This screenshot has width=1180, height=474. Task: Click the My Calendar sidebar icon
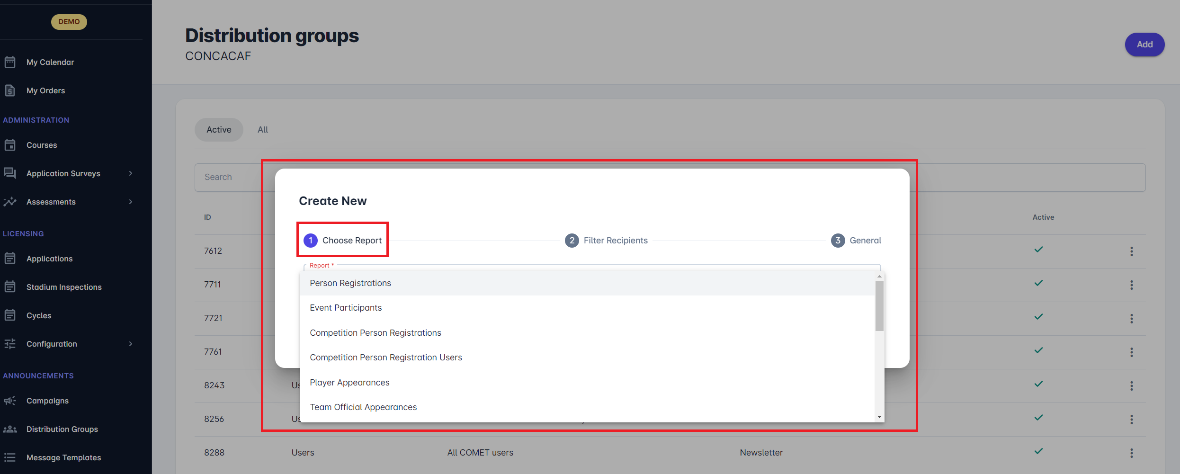10,62
